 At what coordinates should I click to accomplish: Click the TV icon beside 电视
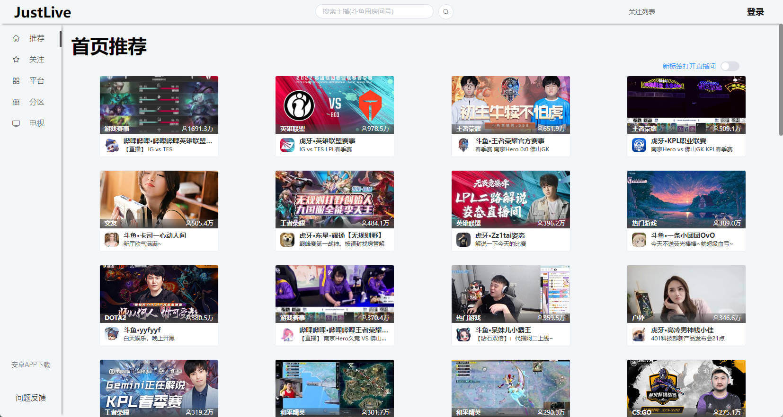(16, 123)
